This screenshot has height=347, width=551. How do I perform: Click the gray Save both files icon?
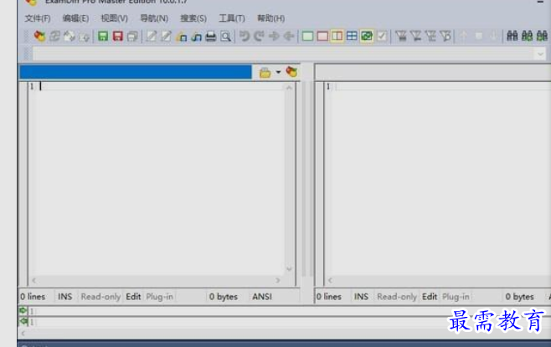pyautogui.click(x=132, y=36)
